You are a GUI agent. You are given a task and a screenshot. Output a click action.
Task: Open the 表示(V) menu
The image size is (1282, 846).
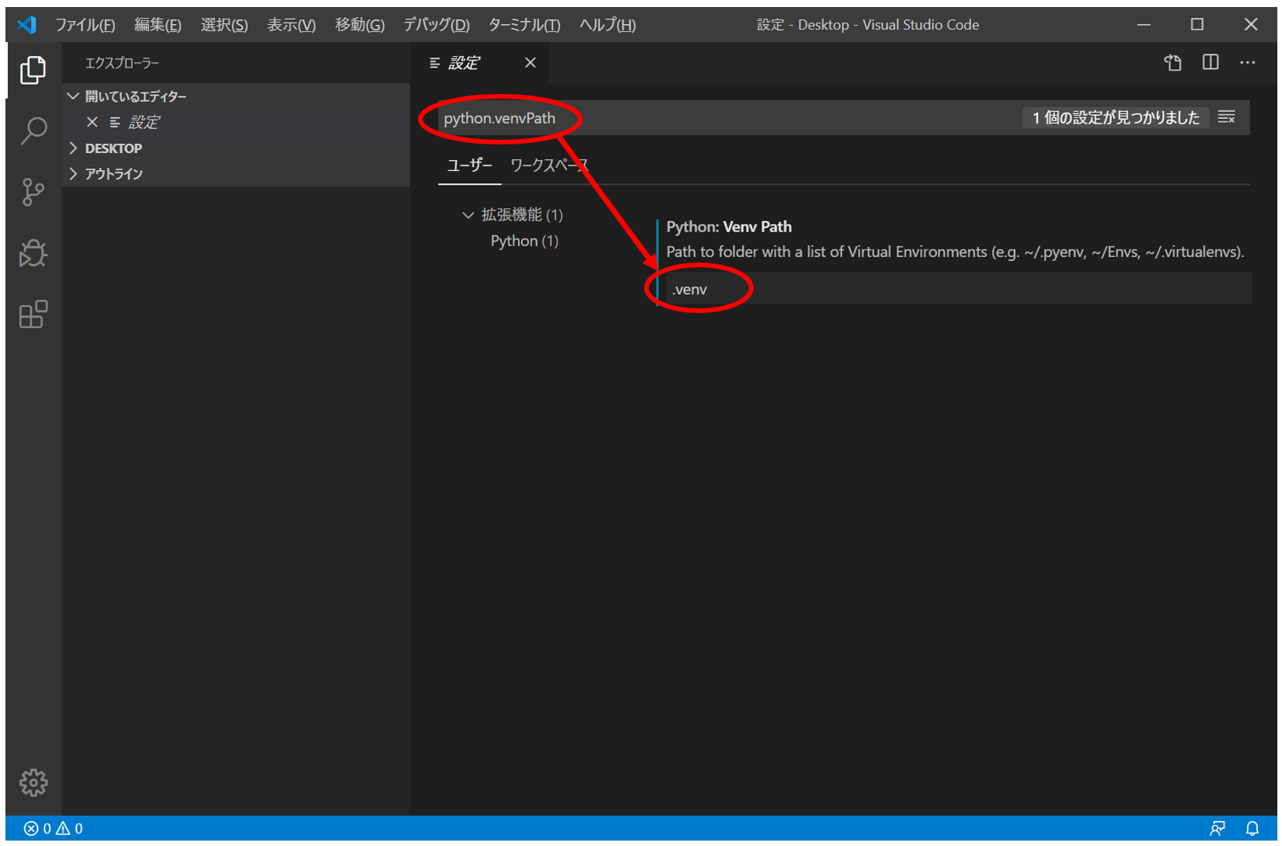click(291, 25)
